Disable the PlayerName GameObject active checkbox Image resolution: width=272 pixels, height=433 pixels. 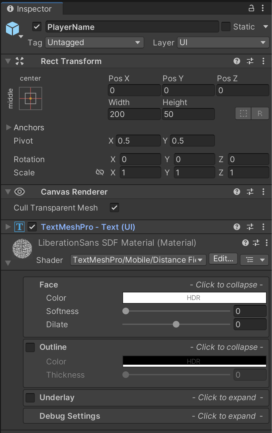point(37,27)
